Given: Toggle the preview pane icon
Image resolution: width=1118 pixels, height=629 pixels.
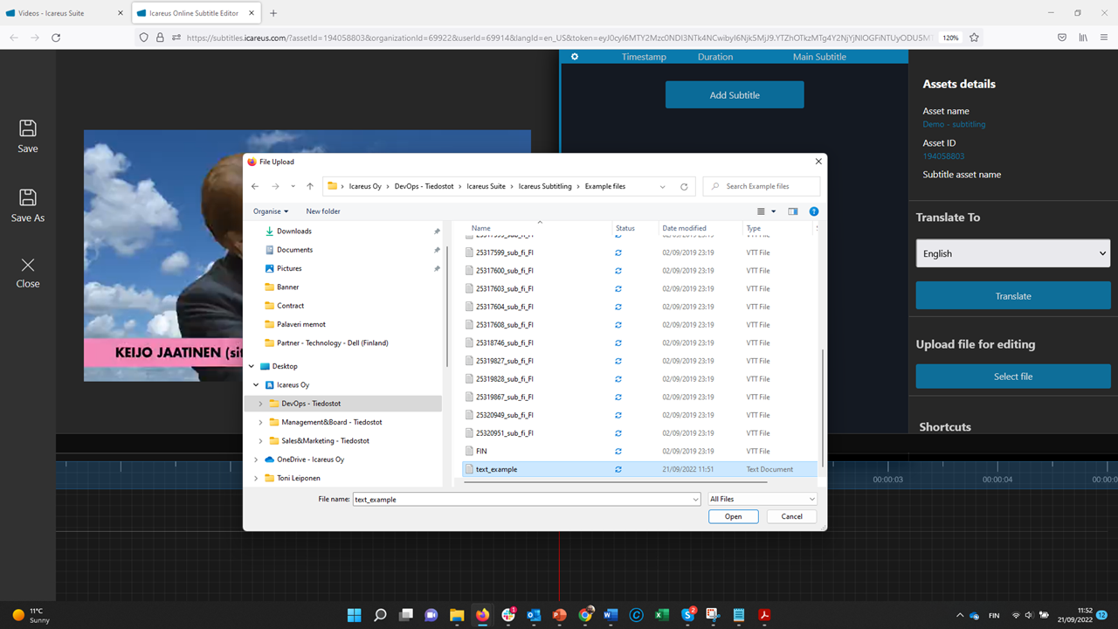Looking at the screenshot, I should click(x=792, y=211).
